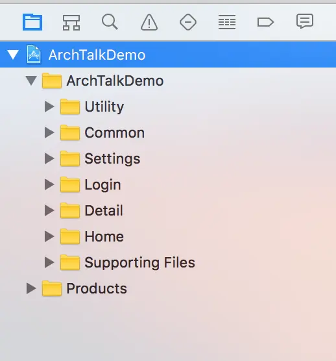Click the ArchTalkDemo group folder icon
This screenshot has width=336, height=361.
(x=52, y=81)
